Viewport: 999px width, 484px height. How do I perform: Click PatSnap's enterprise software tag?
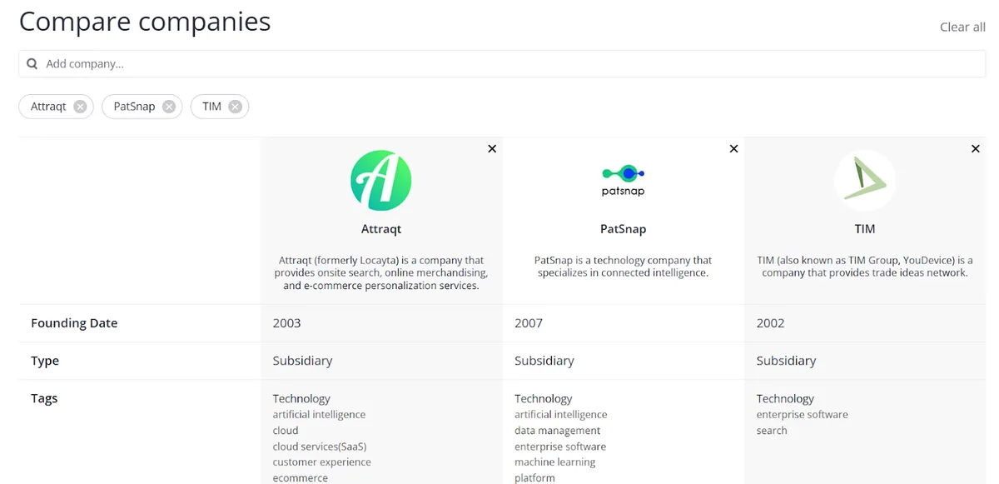point(560,447)
